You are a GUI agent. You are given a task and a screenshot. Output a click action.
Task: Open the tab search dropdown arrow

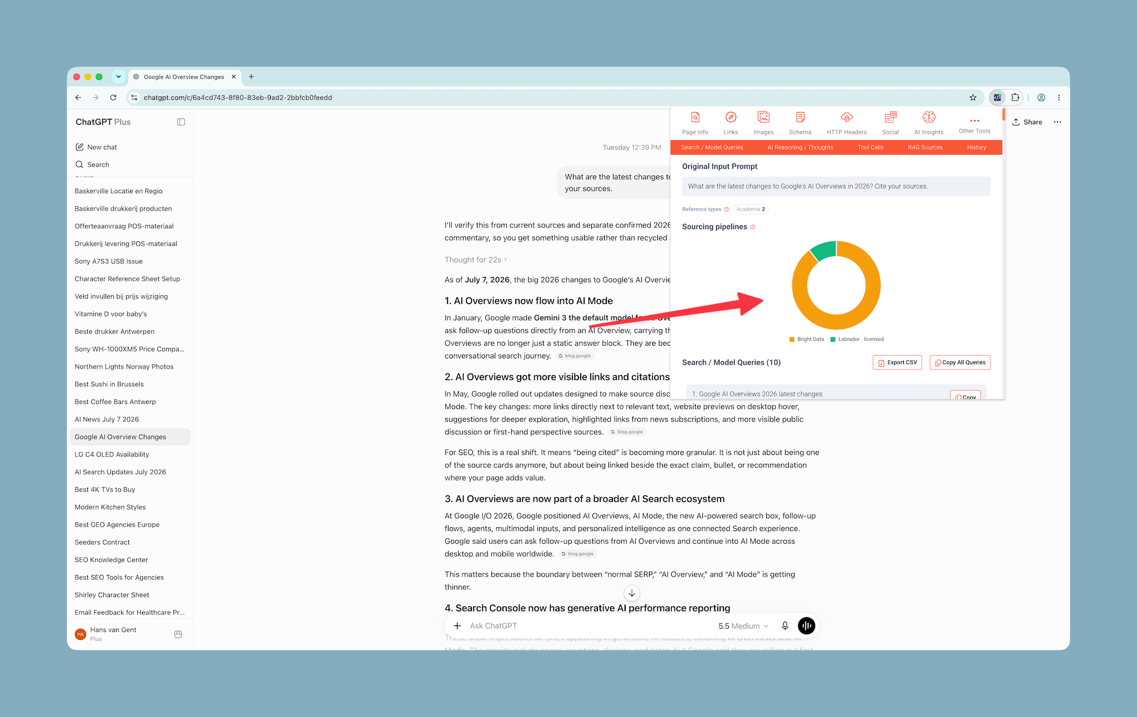click(118, 77)
